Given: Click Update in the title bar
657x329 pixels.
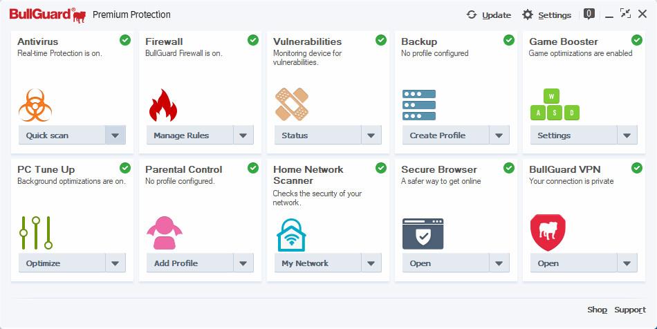Looking at the screenshot, I should tap(488, 15).
